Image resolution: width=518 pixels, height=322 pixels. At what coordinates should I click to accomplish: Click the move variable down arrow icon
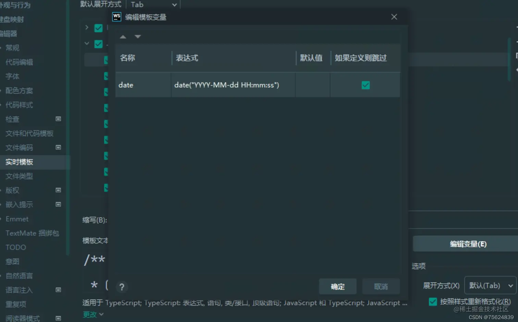[x=137, y=37]
